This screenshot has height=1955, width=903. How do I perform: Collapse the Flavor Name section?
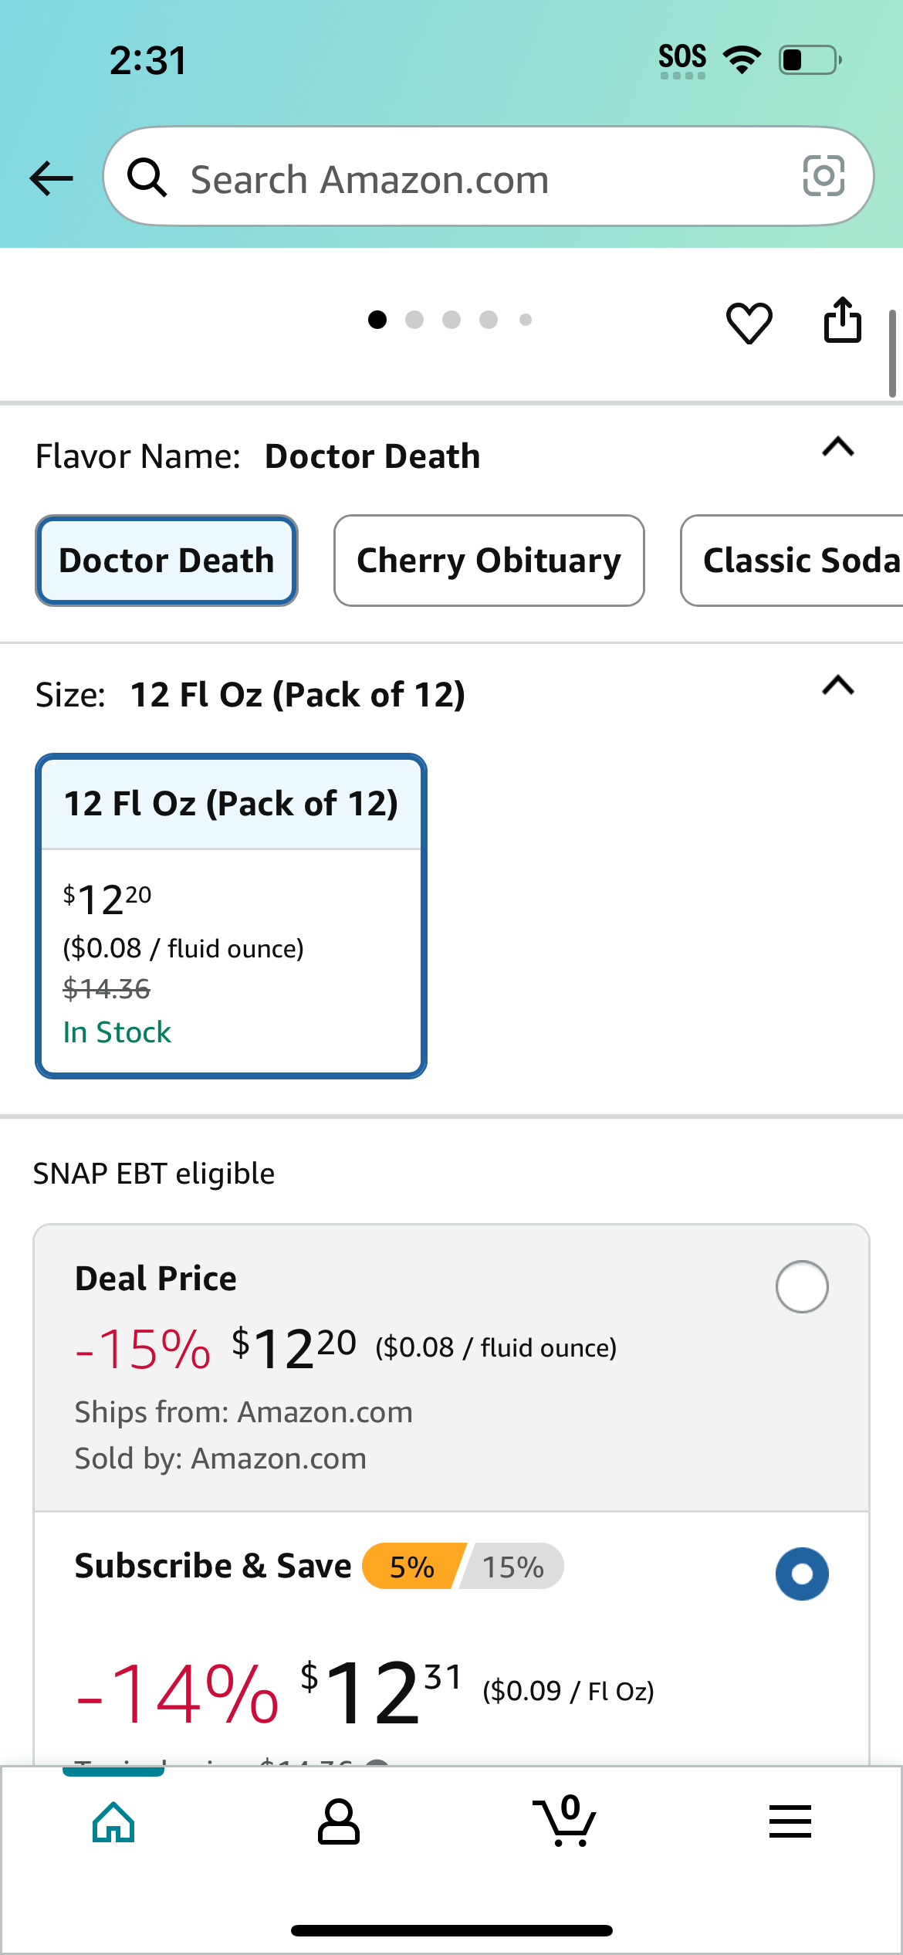tap(838, 447)
